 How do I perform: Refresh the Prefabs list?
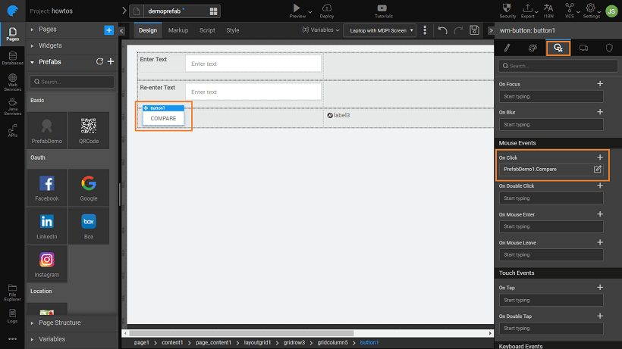coord(99,62)
